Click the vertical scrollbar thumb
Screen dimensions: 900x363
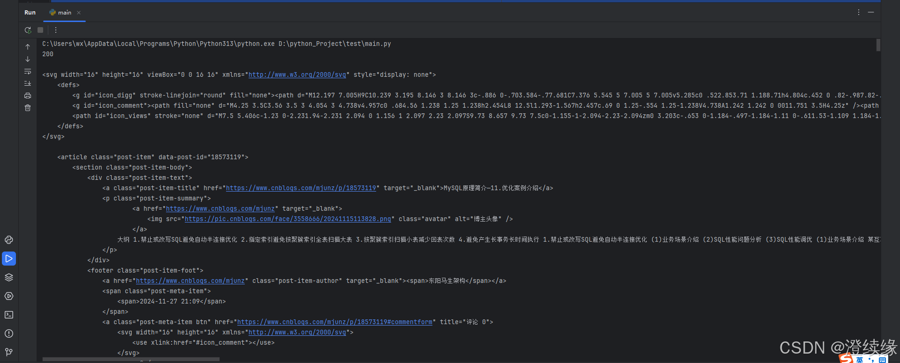[x=878, y=45]
